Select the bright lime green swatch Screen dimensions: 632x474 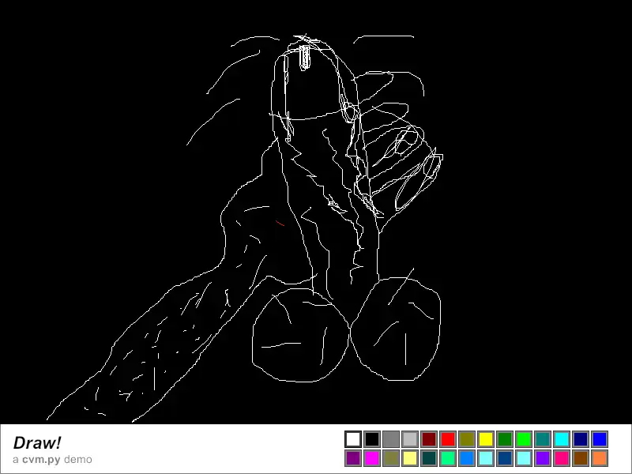click(x=524, y=439)
